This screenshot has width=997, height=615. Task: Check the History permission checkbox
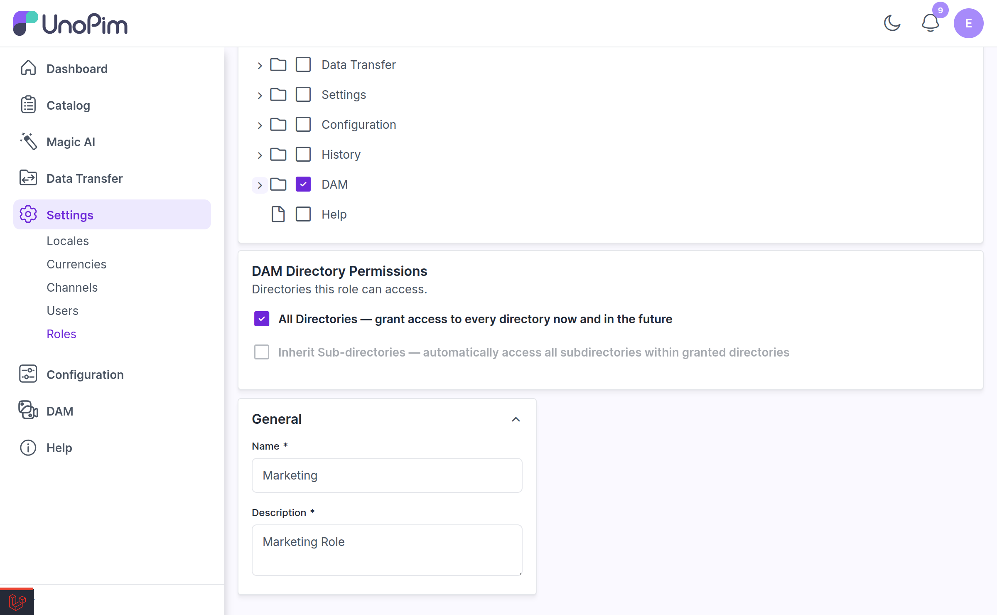(303, 155)
